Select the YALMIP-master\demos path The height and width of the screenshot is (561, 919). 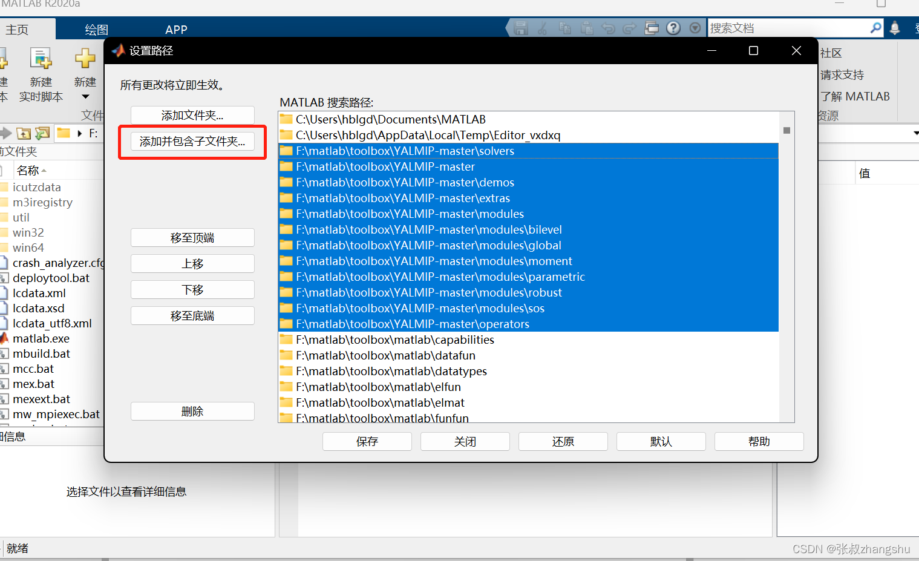[x=528, y=182]
